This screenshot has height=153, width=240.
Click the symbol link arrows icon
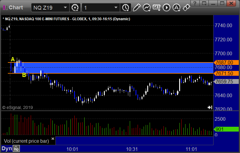coord(186,8)
